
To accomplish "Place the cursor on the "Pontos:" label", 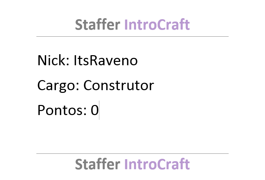I will click(62, 110).
